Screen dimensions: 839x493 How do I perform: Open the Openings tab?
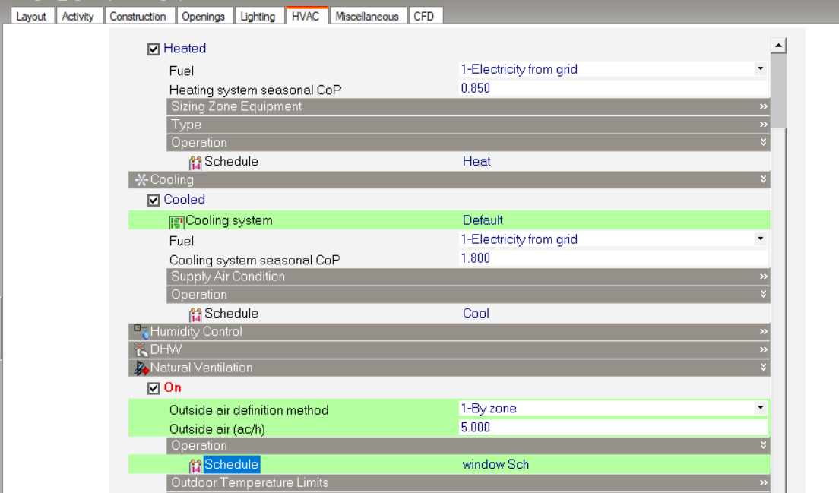tap(204, 16)
